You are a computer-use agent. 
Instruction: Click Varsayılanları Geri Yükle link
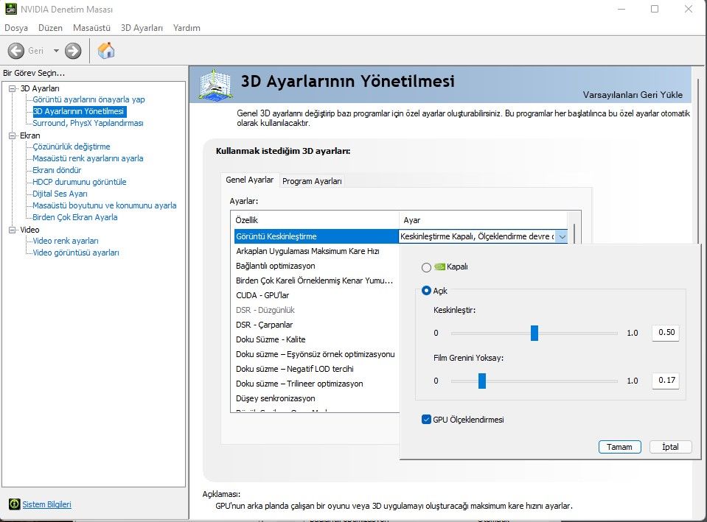pos(633,95)
